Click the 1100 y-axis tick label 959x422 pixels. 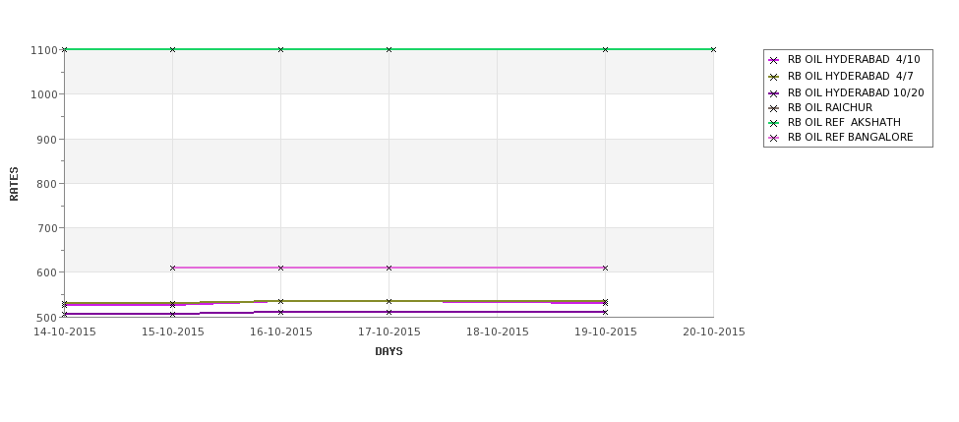coord(43,50)
